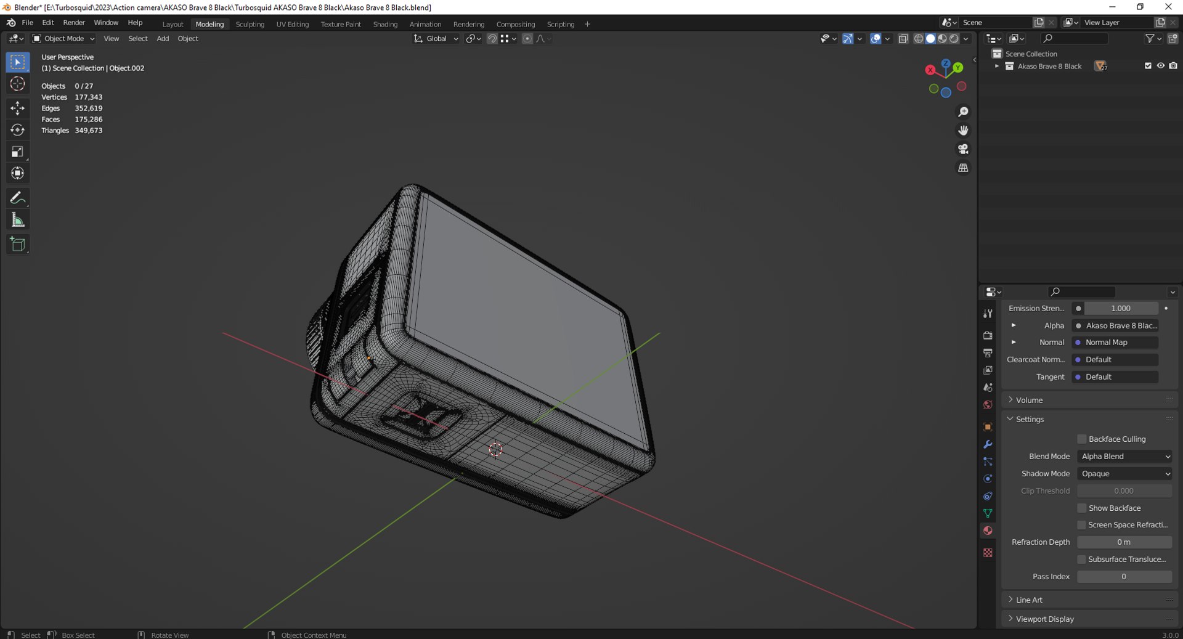Select the Measure tool

pyautogui.click(x=18, y=220)
